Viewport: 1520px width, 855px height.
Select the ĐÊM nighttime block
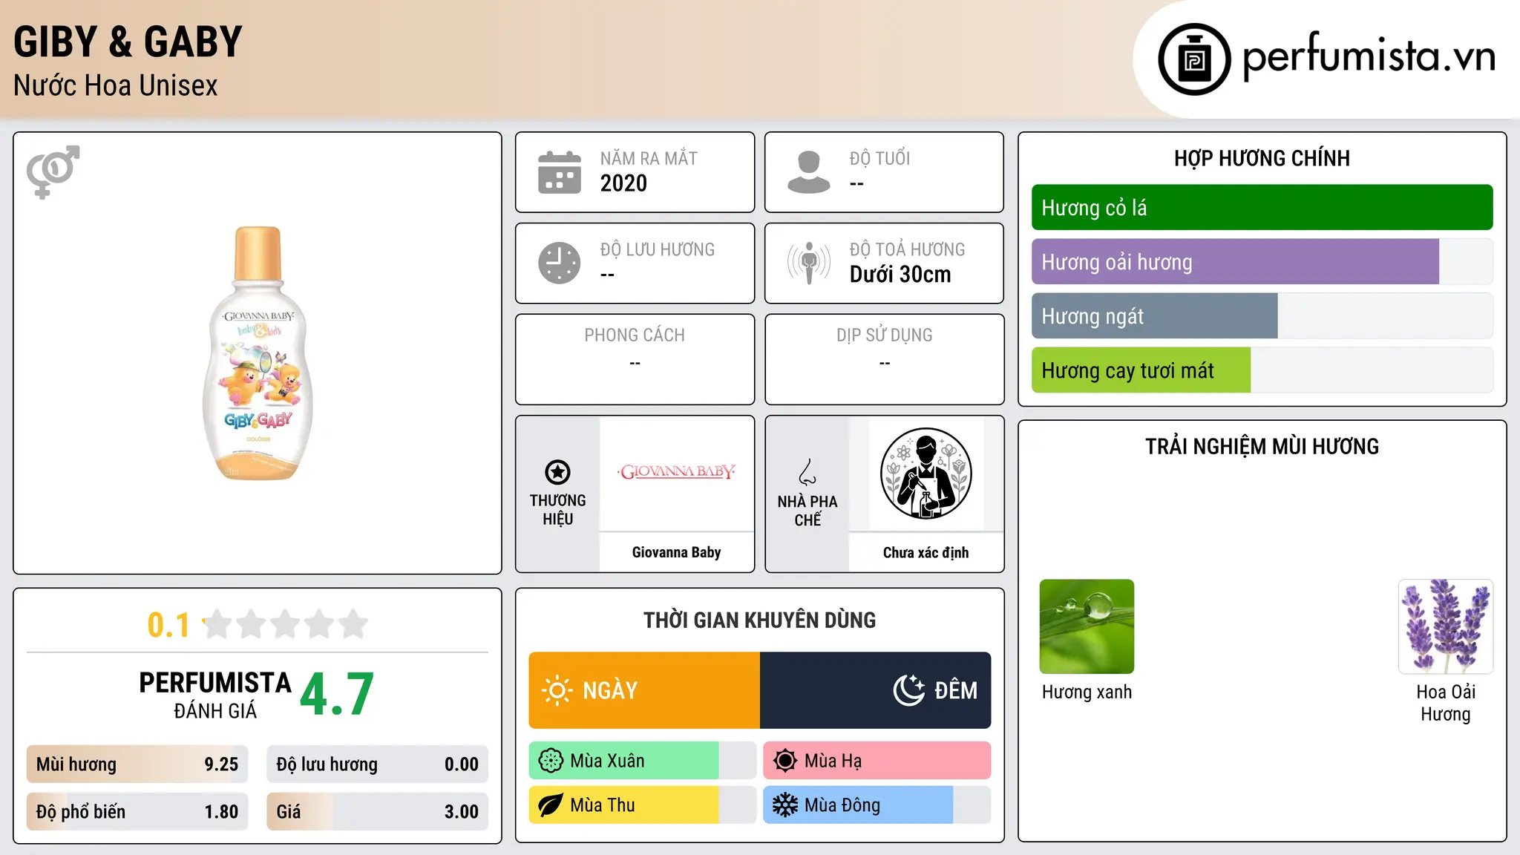tap(876, 690)
